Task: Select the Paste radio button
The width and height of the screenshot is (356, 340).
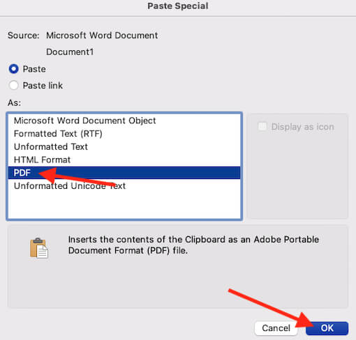Action: point(13,69)
